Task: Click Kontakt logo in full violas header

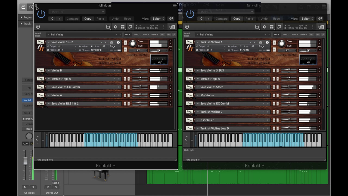Action: click(x=38, y=27)
